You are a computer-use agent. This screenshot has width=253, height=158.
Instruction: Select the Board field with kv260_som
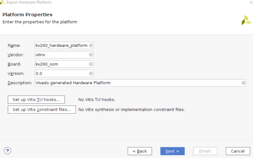point(61,64)
